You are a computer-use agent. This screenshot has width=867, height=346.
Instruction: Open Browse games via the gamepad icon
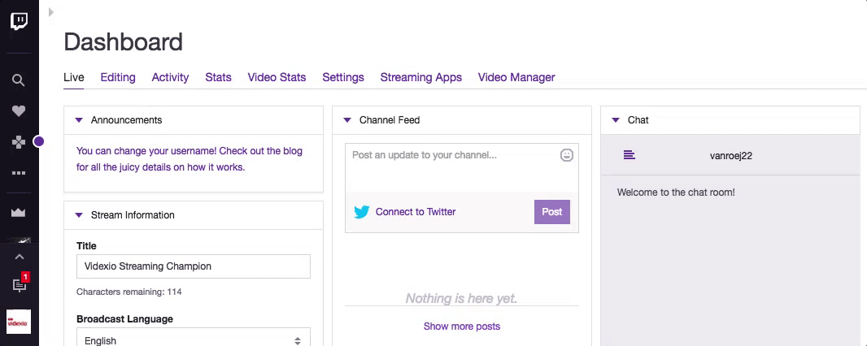tap(19, 141)
